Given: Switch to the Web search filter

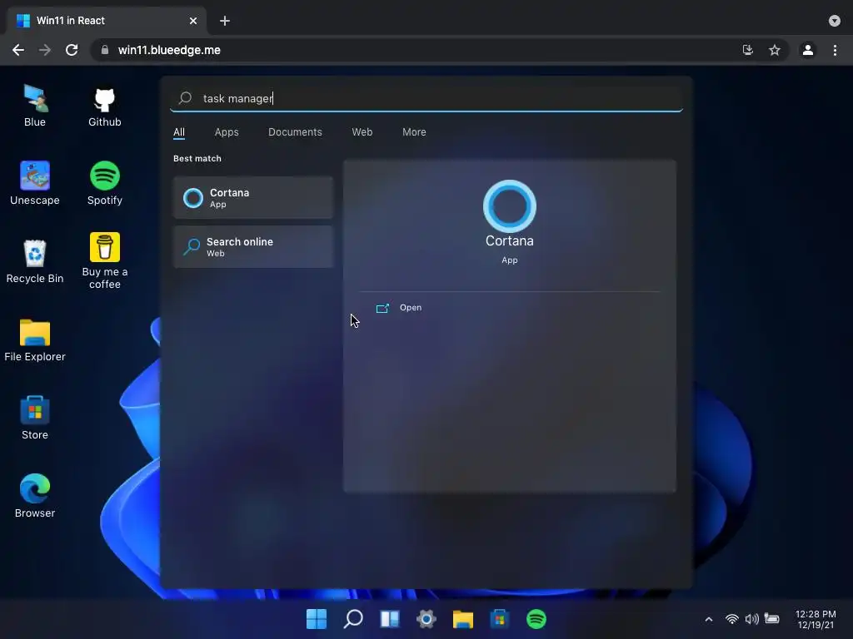Looking at the screenshot, I should click(362, 132).
